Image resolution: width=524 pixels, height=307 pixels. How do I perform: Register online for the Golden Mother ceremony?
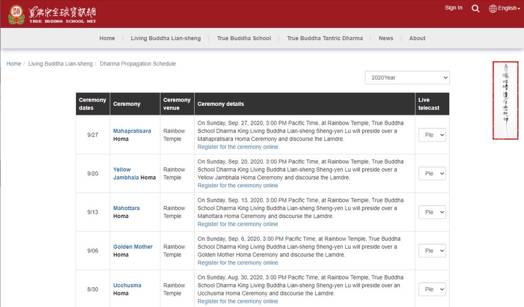238,263
